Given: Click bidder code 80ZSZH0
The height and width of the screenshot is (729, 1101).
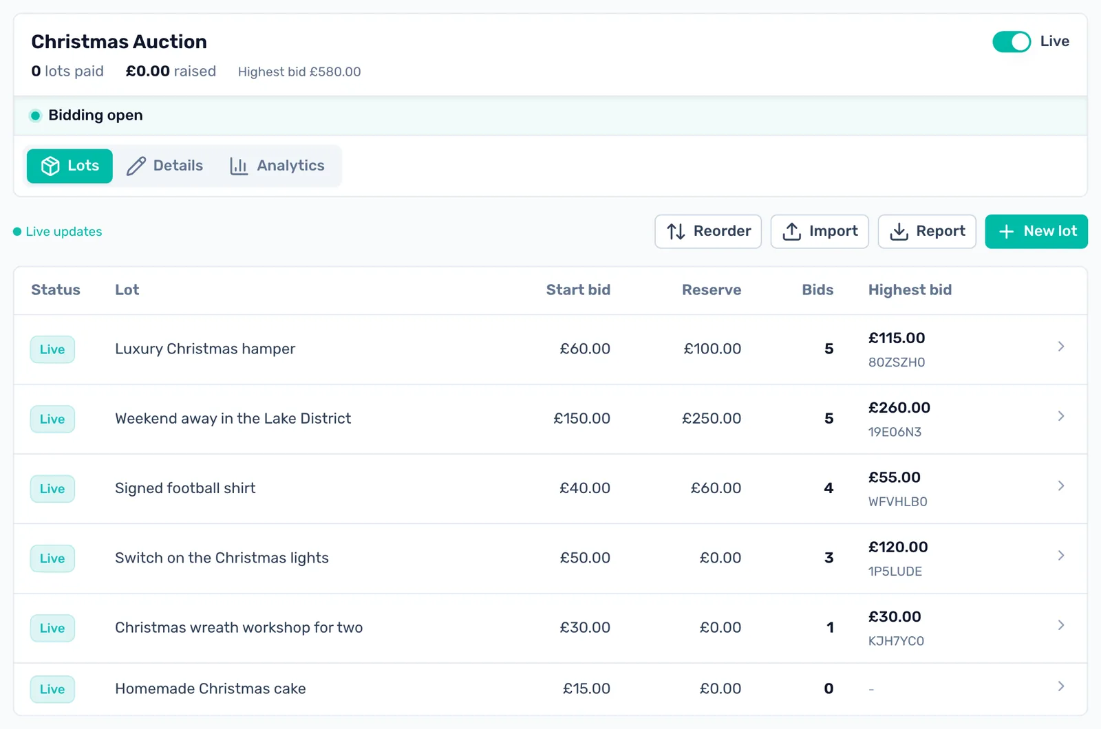Looking at the screenshot, I should point(897,362).
